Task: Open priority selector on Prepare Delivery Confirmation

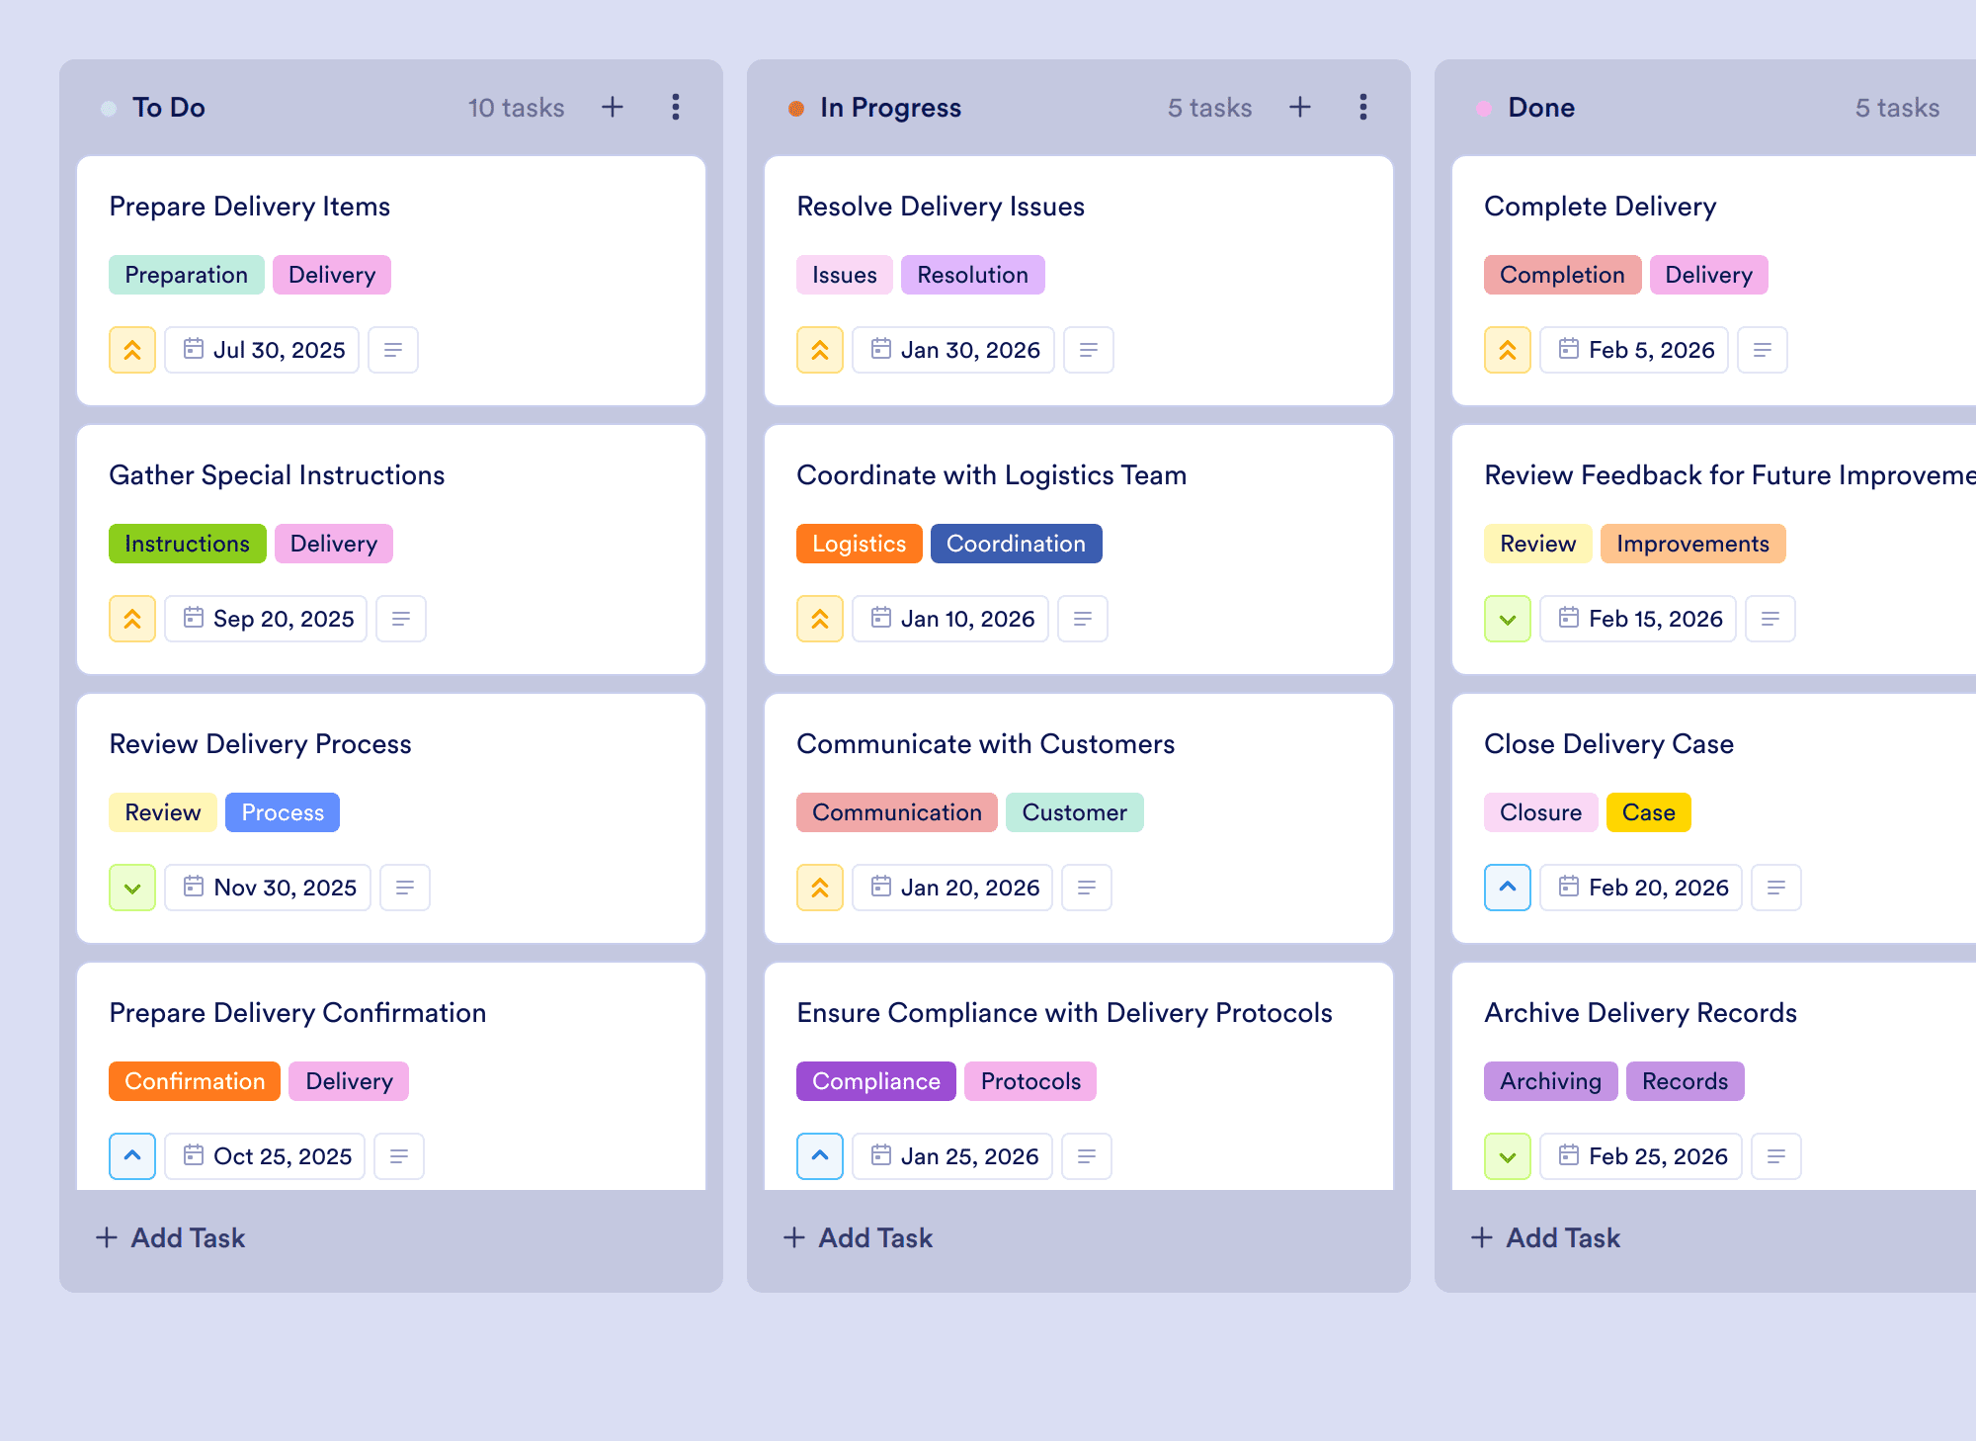Action: click(132, 1156)
